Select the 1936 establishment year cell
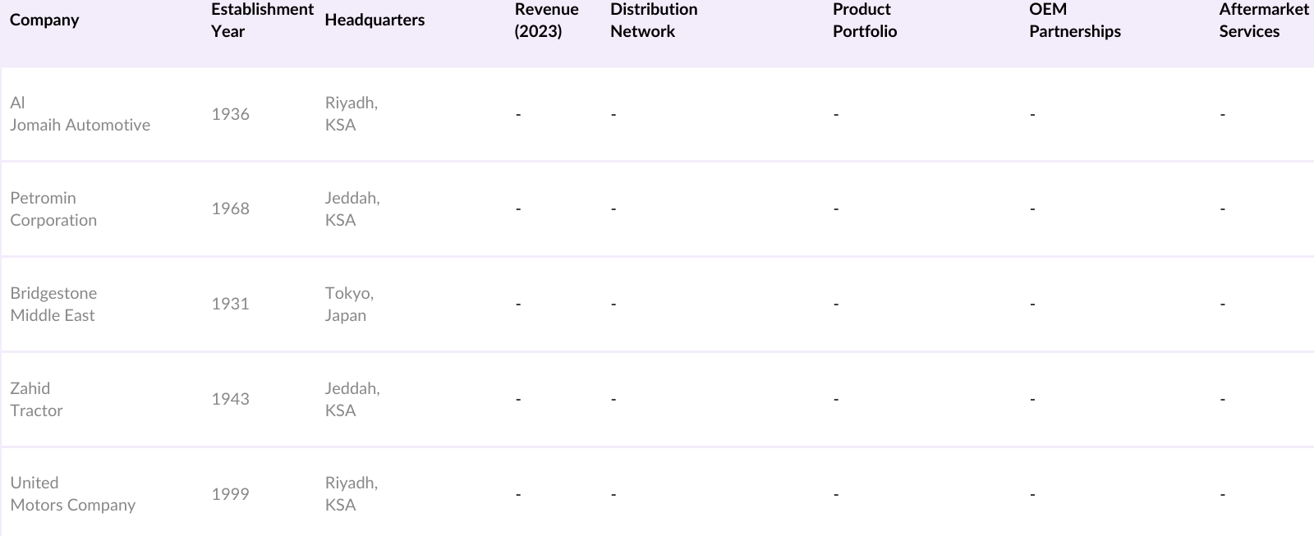This screenshot has height=536, width=1314. (x=230, y=114)
